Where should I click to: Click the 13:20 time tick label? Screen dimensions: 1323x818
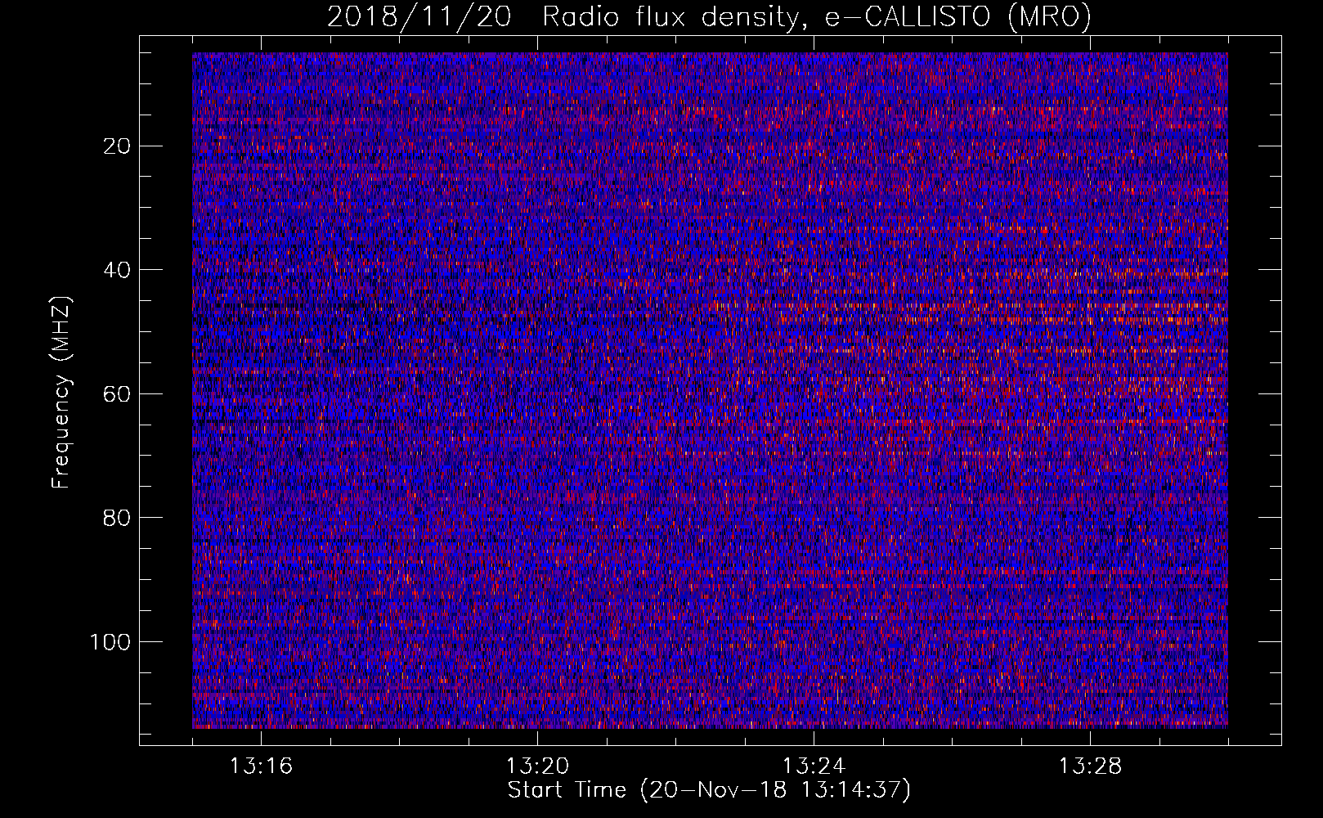click(537, 766)
